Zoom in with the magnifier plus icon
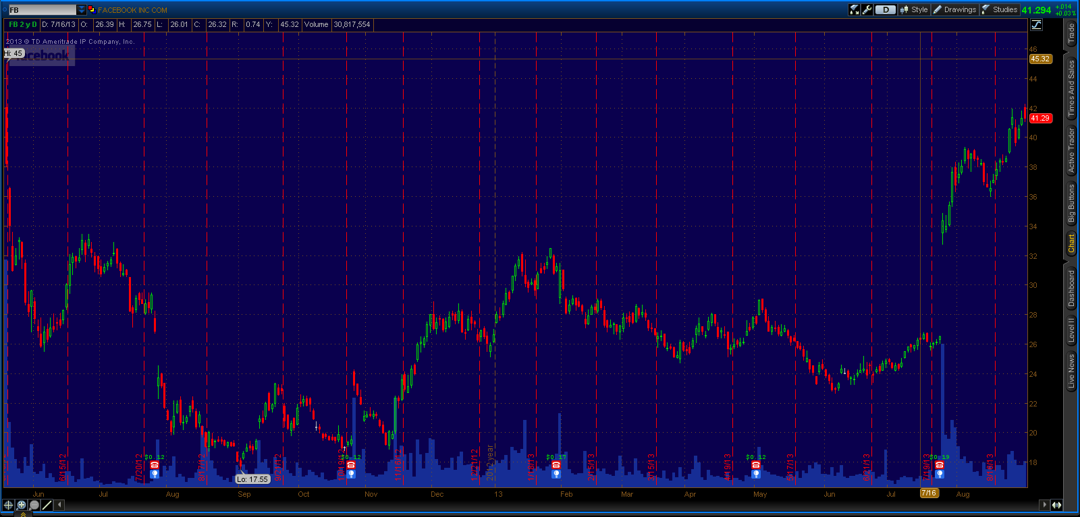The width and height of the screenshot is (1080, 517). click(x=22, y=505)
